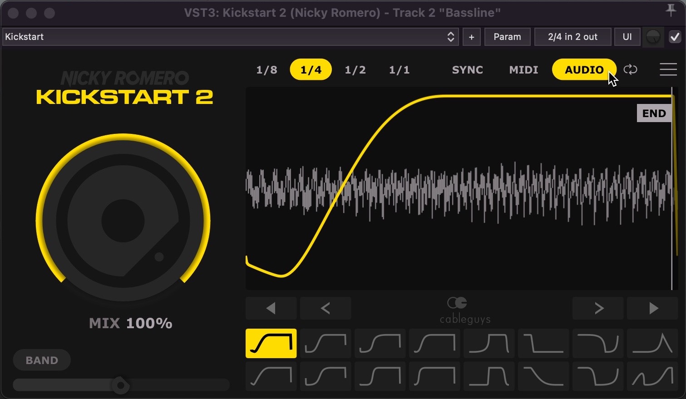686x399 pixels.
Task: Choose the seventh curve shape in the bottom preset row
Action: 598,376
